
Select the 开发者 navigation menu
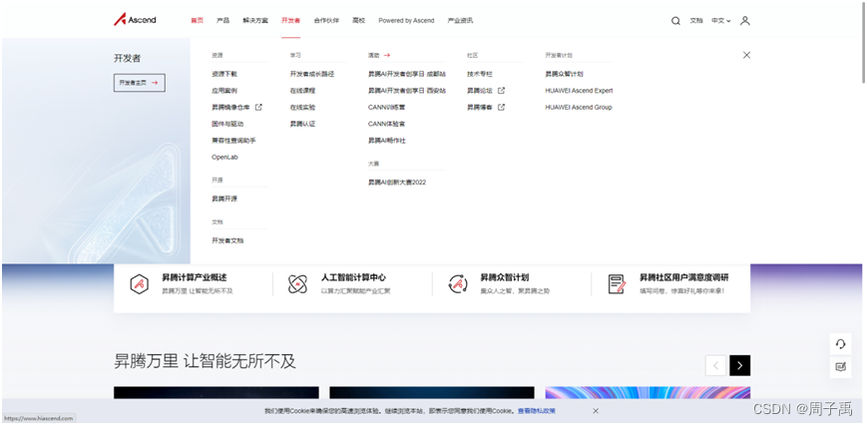290,20
